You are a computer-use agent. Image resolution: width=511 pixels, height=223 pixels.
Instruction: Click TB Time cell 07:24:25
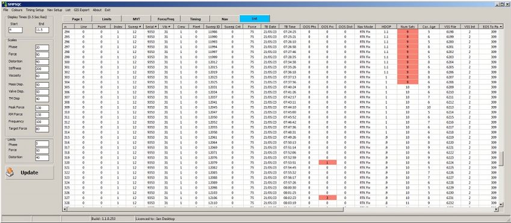pos(290,32)
